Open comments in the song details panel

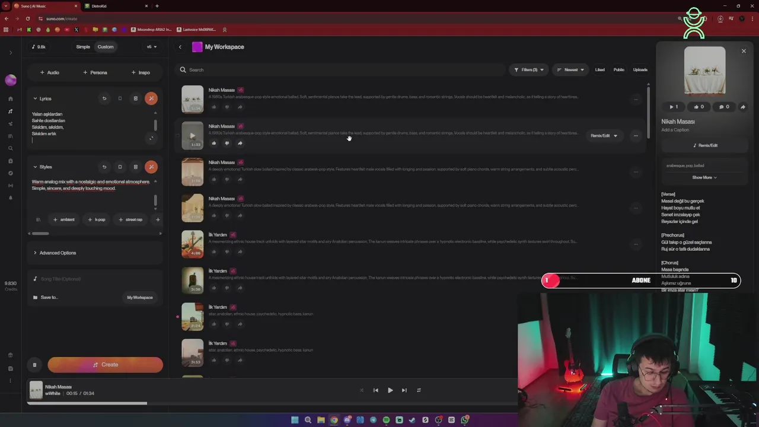coord(724,107)
